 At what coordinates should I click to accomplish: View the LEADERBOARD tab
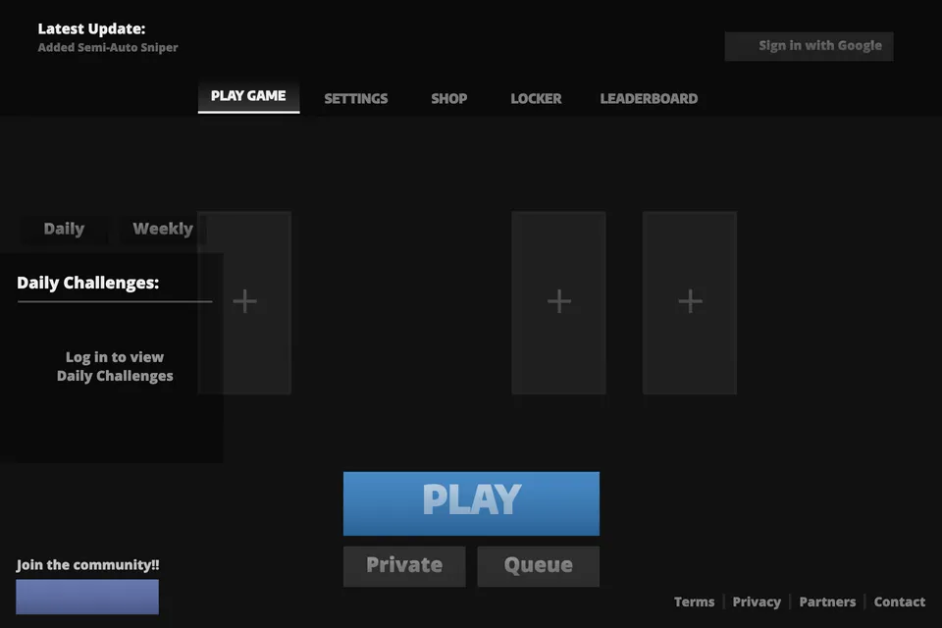tap(649, 98)
